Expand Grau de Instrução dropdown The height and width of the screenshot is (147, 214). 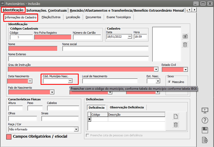click(x=156, y=69)
